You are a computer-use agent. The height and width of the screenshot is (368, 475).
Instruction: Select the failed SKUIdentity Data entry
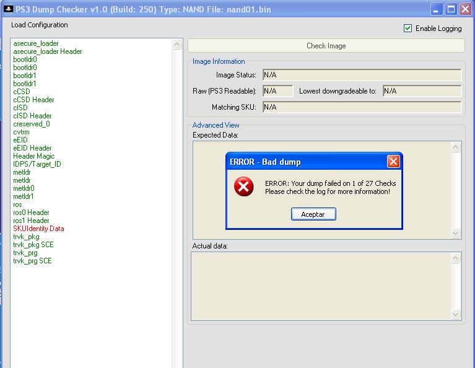38,229
